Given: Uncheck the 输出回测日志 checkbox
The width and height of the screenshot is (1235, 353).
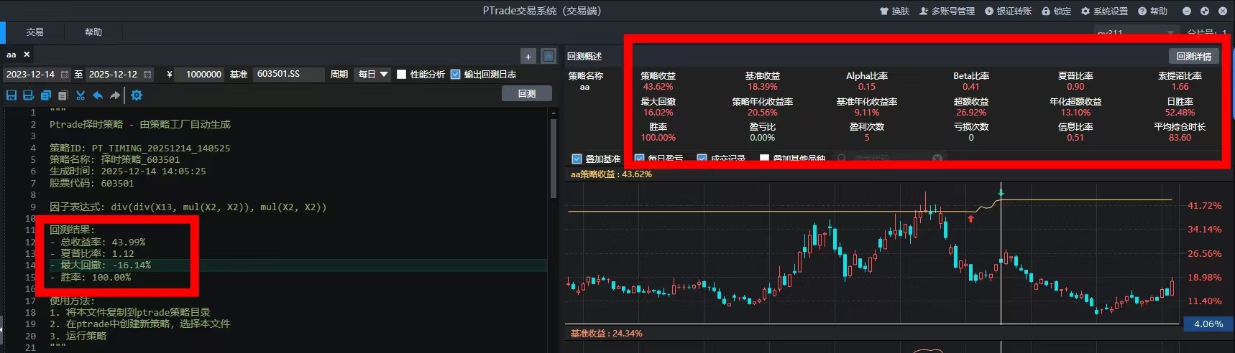Looking at the screenshot, I should [x=455, y=75].
